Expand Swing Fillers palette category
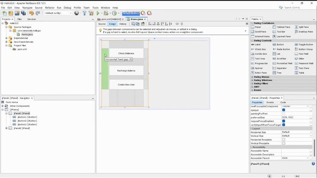The image size is (317, 178). pyautogui.click(x=252, y=84)
